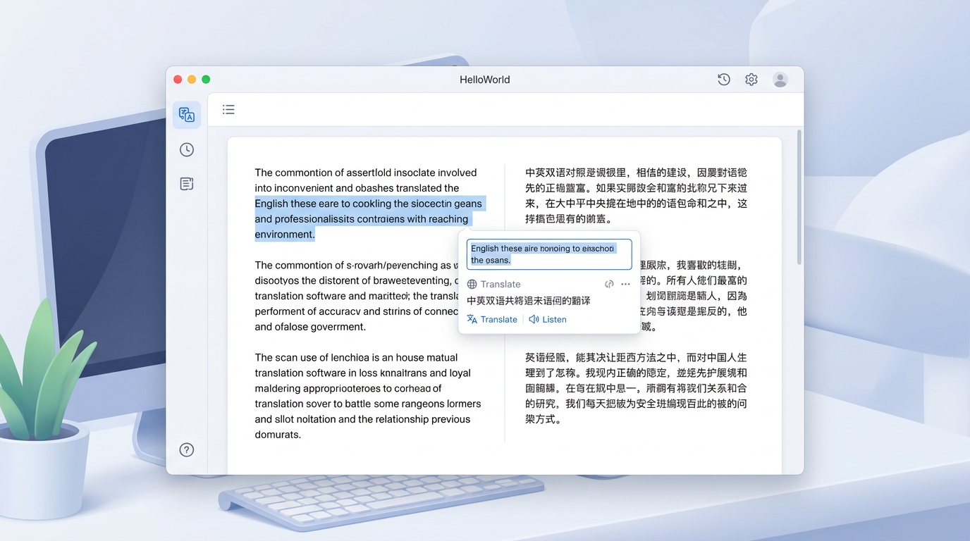970x541 pixels.
Task: Click the globe icon beside Translate
Action: [x=472, y=284]
